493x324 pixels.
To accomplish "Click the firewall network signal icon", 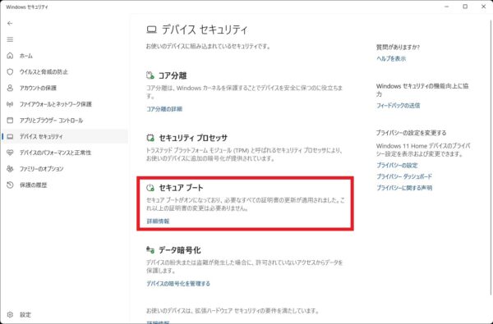I will [10, 104].
